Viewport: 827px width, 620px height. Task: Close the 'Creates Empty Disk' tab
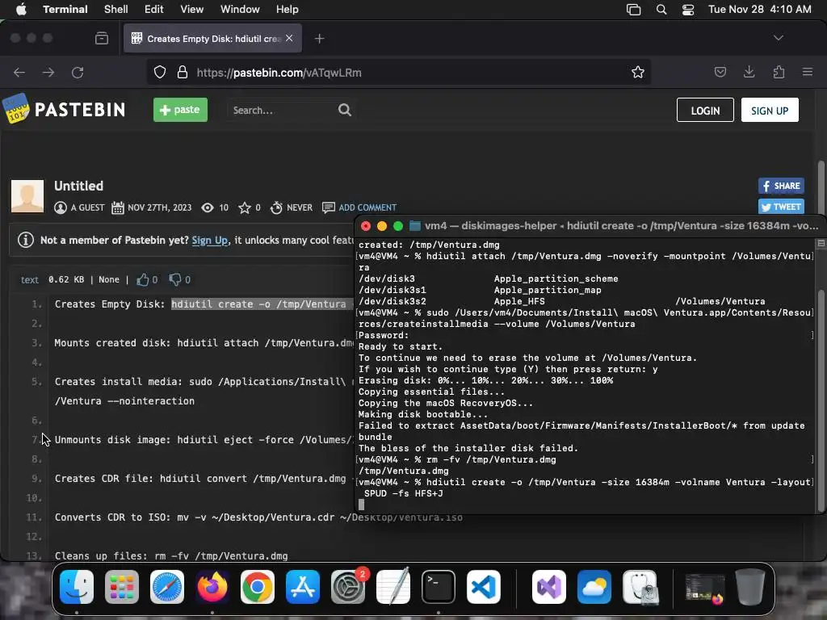(289, 38)
